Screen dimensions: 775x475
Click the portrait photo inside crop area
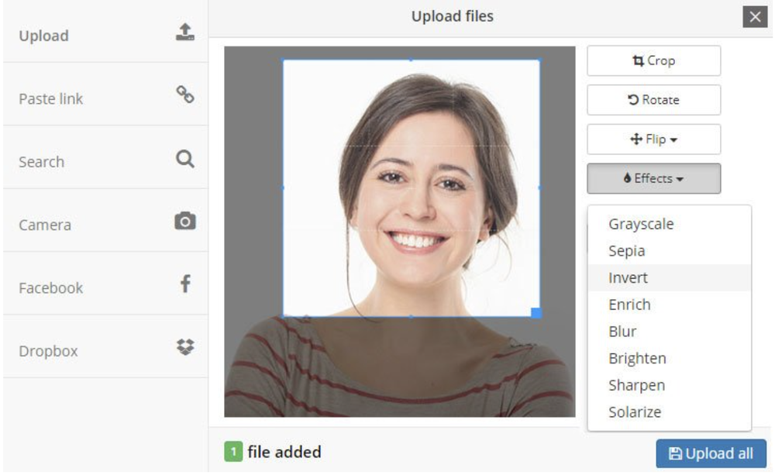click(412, 188)
